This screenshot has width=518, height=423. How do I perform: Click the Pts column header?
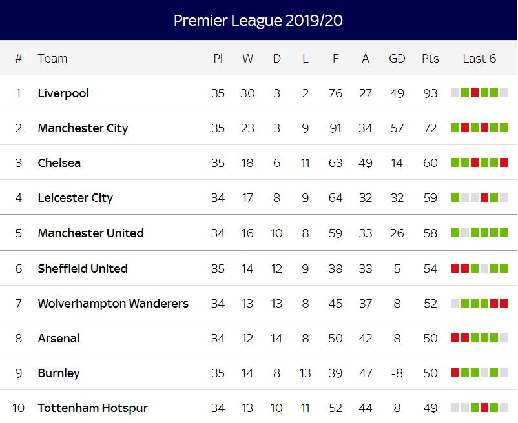coord(430,59)
